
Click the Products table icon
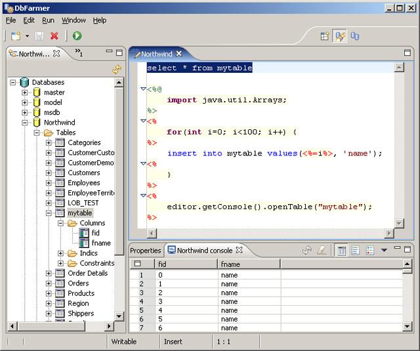(x=60, y=293)
